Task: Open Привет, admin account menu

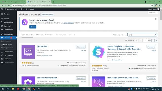Action: 154,9
